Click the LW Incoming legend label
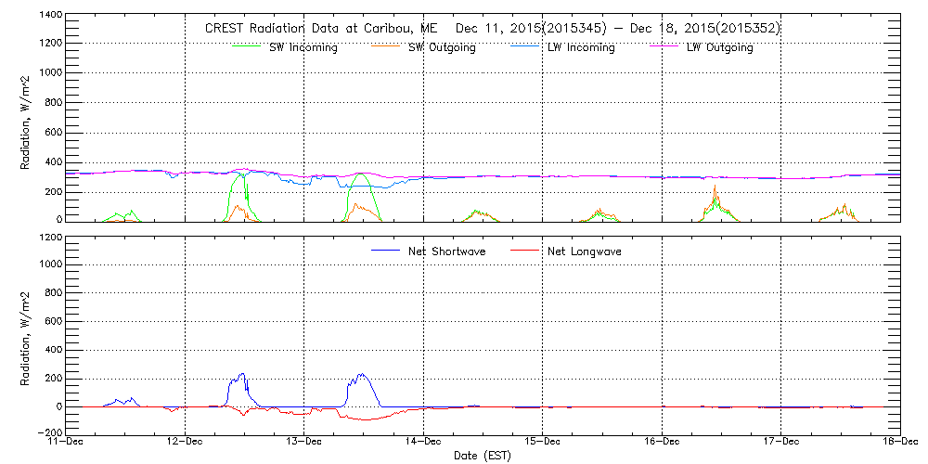This screenshot has width=928, height=464. click(x=581, y=48)
